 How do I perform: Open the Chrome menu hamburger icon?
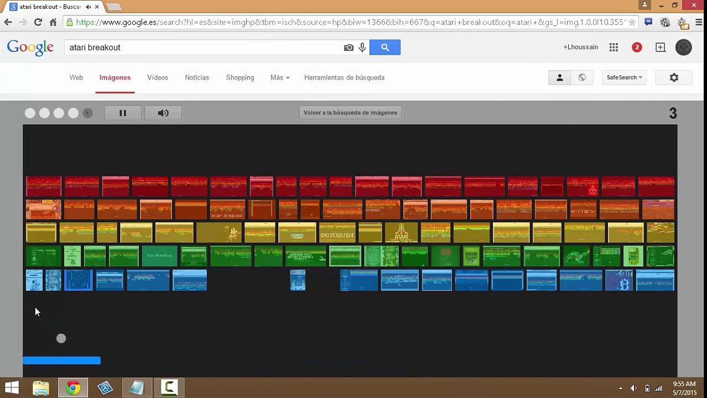point(699,22)
